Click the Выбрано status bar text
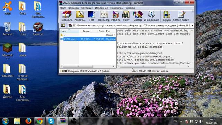222x125 pixels. (88, 71)
